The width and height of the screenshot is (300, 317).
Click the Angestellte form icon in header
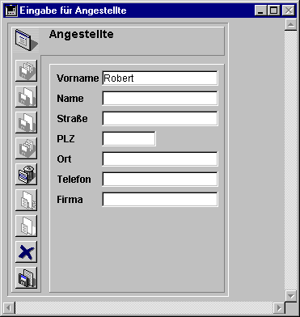pyautogui.click(x=26, y=40)
